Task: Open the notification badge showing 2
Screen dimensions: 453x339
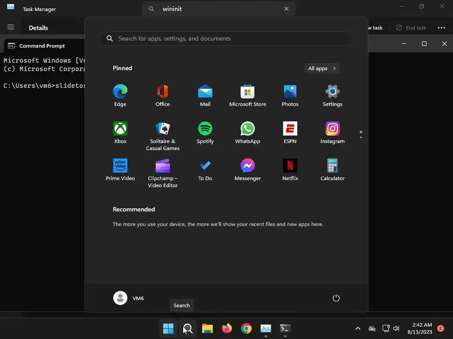Action: point(441,328)
